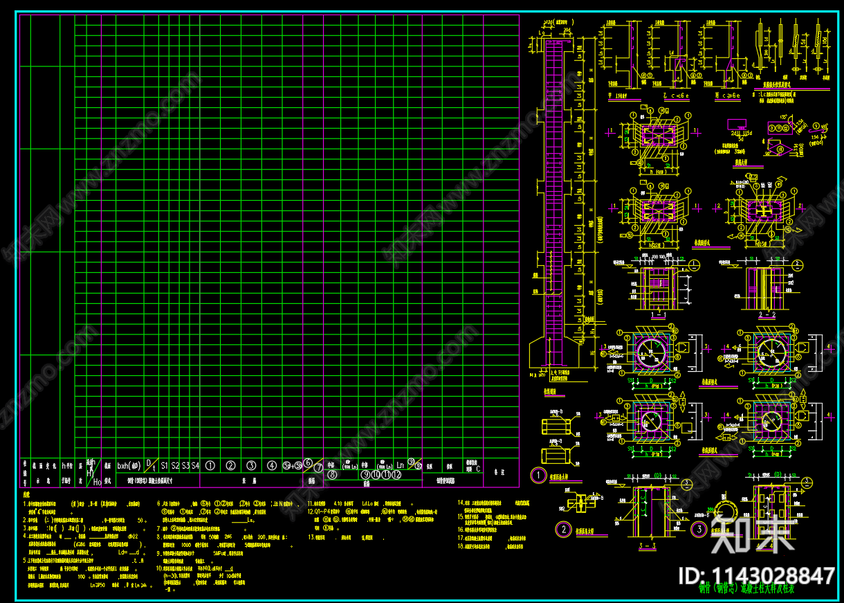Pick circled ④ in the table header row
Screen dimensions: 844x603
point(272,466)
